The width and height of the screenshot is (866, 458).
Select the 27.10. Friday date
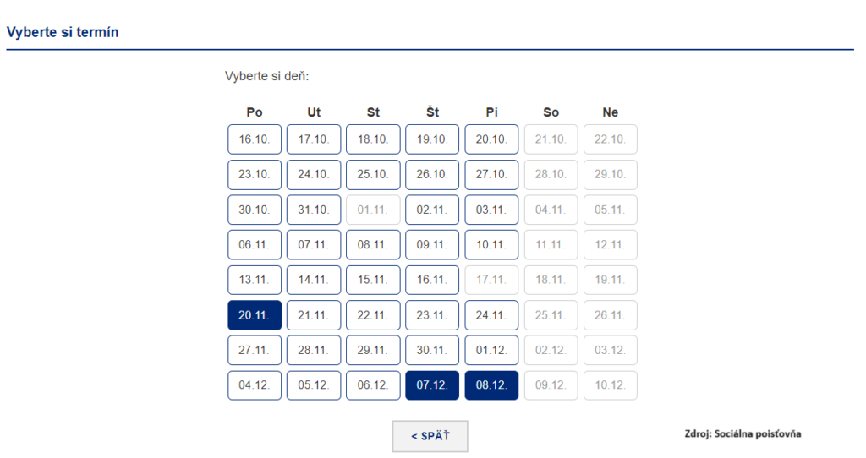pos(491,175)
